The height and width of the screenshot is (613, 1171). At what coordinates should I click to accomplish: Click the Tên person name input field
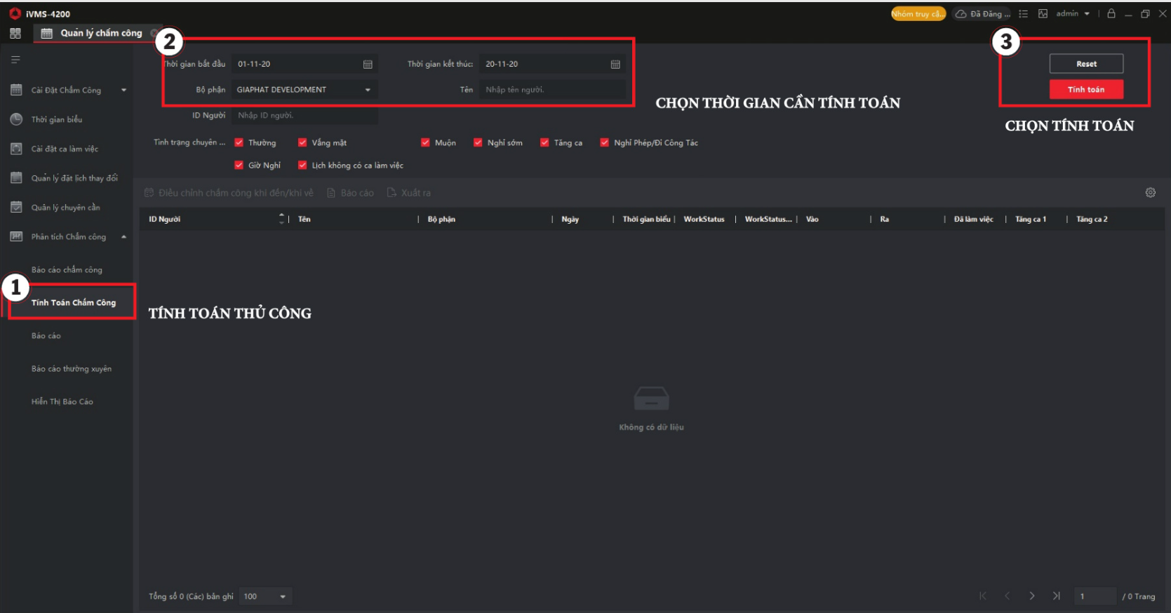(551, 90)
